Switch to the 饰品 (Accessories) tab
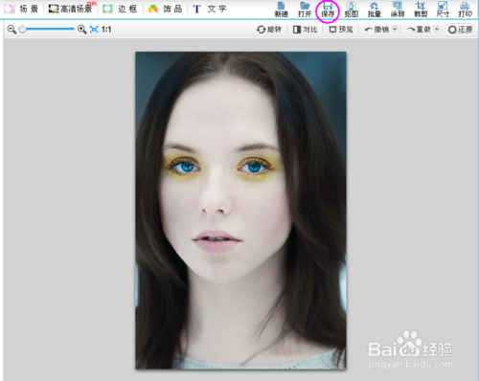This screenshot has width=479, height=381. point(165,9)
